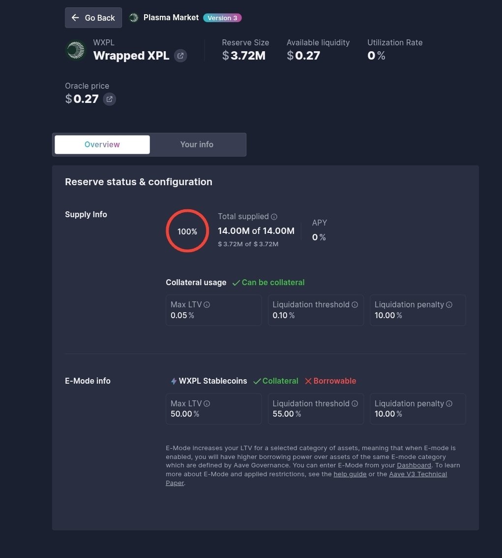Open the Aave V3 Technical Paper link
502x558 pixels.
pos(418,474)
